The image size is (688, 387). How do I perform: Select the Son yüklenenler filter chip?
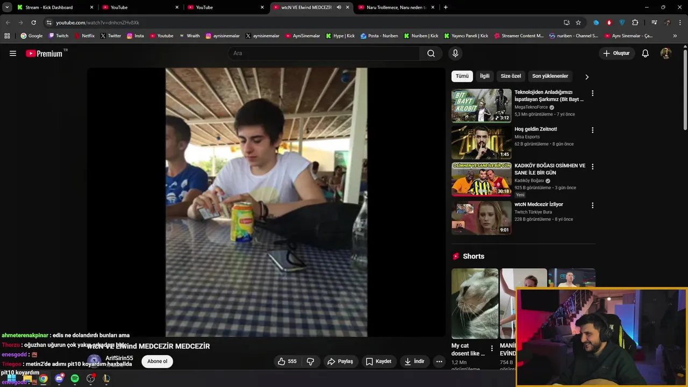click(x=550, y=76)
